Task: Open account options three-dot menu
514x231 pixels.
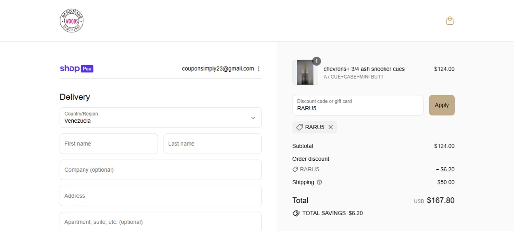Action: pos(259,69)
